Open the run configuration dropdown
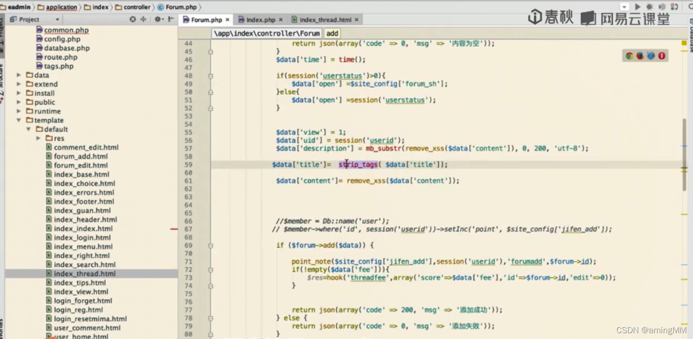This screenshot has width=693, height=339. click(624, 7)
